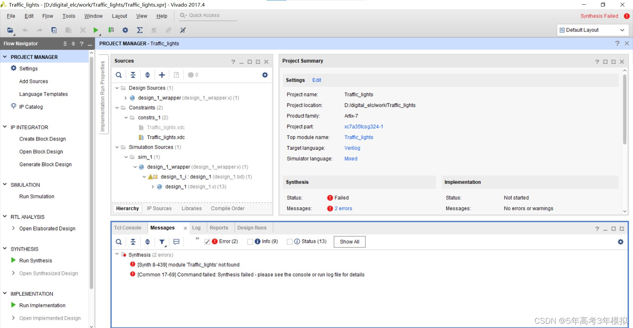Click the Search icon in Sources panel
633x328 pixels.
tap(119, 75)
